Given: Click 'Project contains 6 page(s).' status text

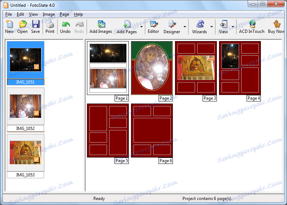Looking at the screenshot, I should (207, 199).
